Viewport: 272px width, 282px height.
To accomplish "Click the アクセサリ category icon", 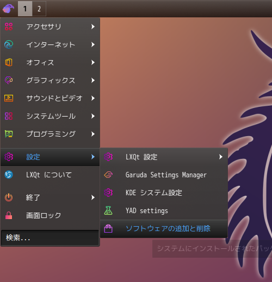I will [9, 27].
